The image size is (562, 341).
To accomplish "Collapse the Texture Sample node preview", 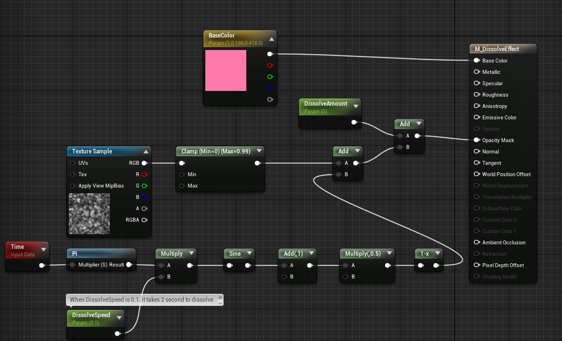I will (146, 152).
